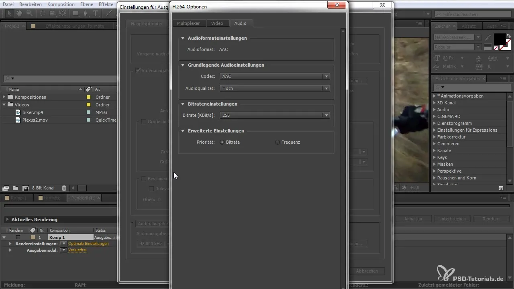Screen dimensions: 514x289
Task: Open the Audioqualität Hoch dropdown
Action: [275, 88]
